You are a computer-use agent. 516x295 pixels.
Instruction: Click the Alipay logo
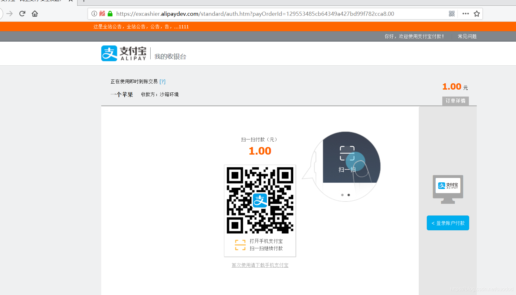[124, 53]
